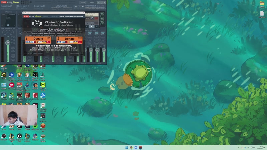The width and height of the screenshot is (267, 150).
Task: Toggle B2 routing on Stereo Input 1 strip
Action: click(x=13, y=50)
